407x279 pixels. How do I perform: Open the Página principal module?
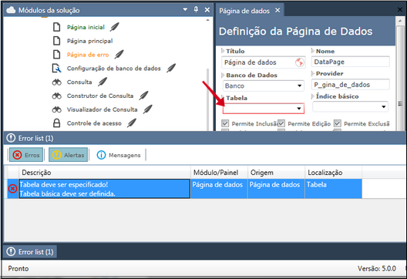90,41
